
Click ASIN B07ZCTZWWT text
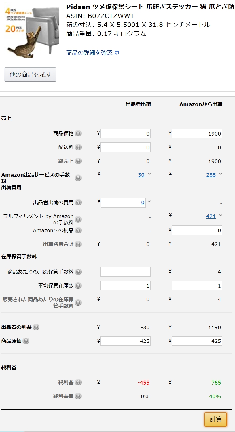pyautogui.click(x=100, y=16)
